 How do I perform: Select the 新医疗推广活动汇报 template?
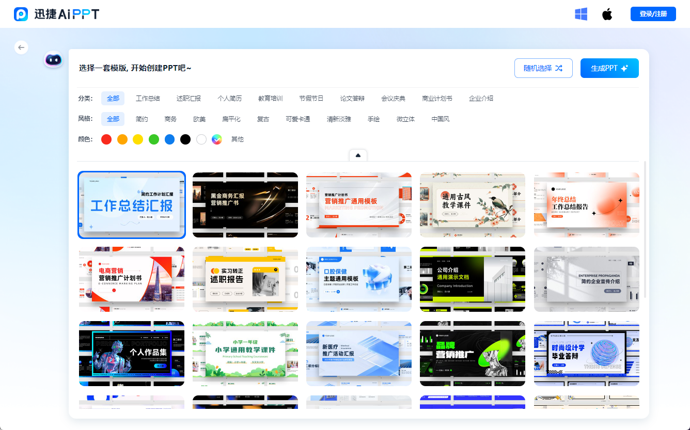(x=359, y=354)
